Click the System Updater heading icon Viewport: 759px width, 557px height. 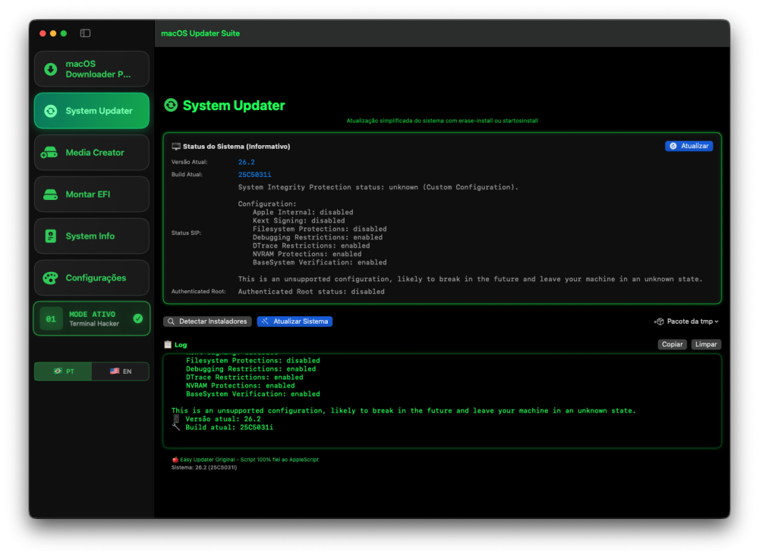pyautogui.click(x=171, y=105)
